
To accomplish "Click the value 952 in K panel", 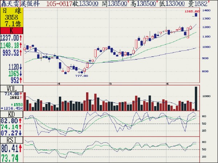I will pyautogui.click(x=16, y=80).
